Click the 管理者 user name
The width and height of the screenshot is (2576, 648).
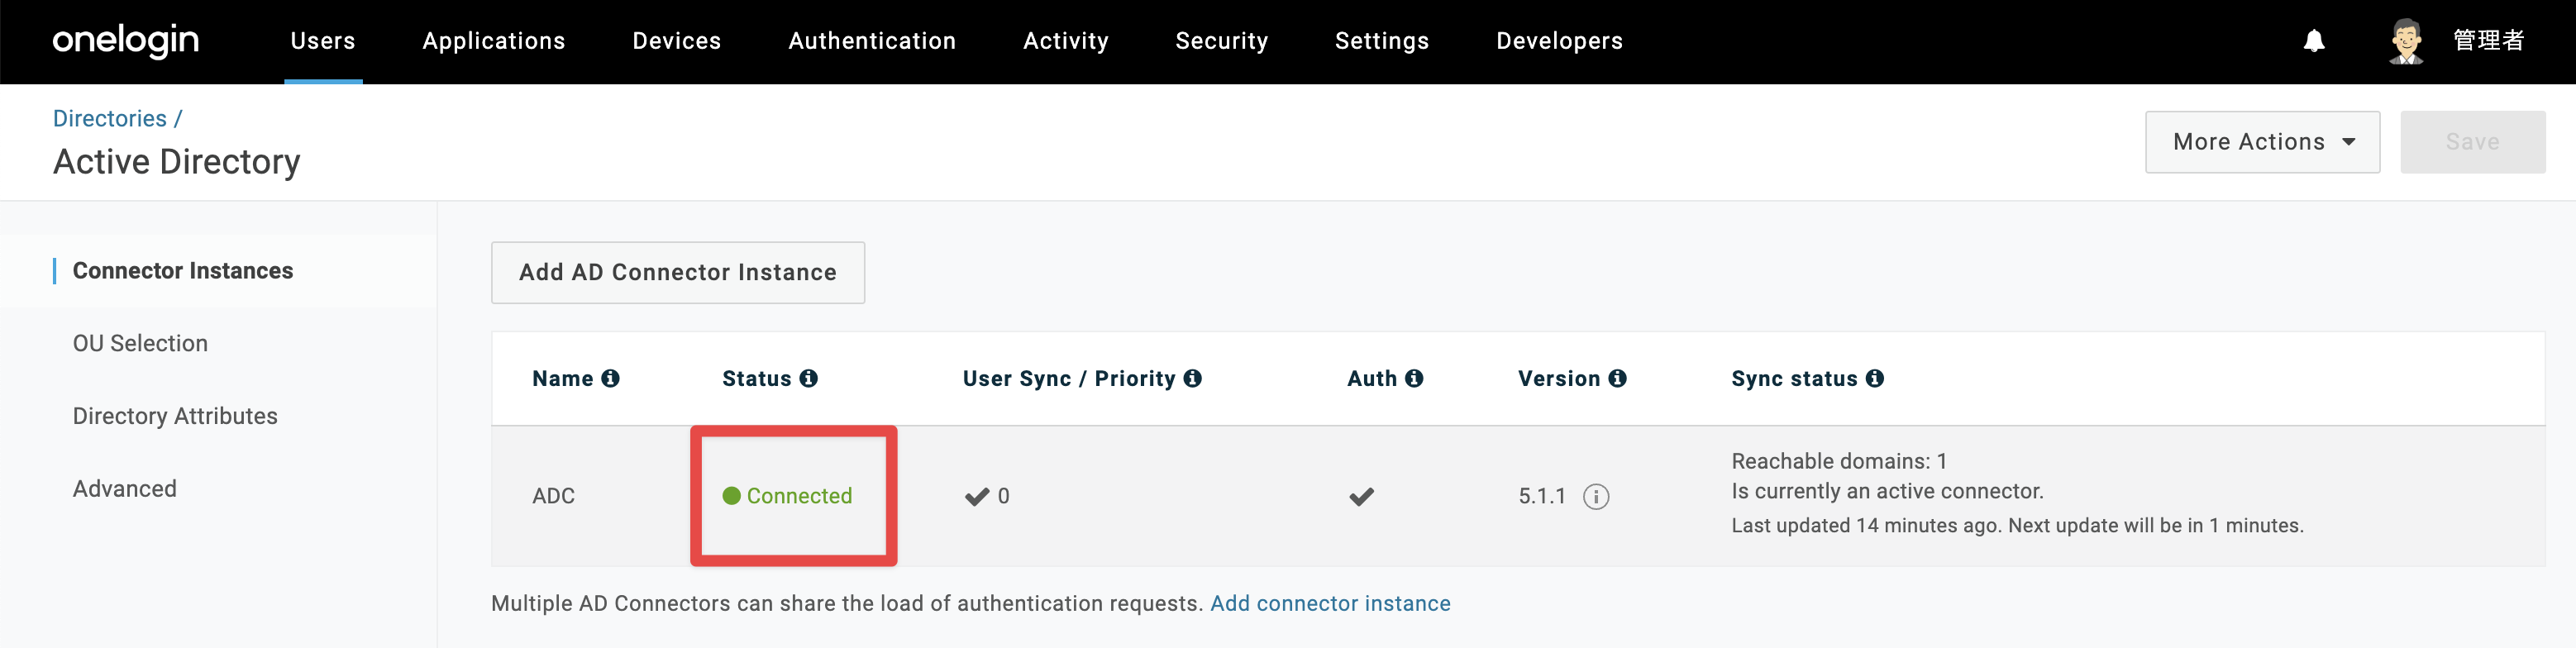(2489, 41)
